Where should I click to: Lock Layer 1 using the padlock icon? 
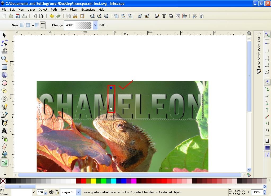tap(57, 192)
